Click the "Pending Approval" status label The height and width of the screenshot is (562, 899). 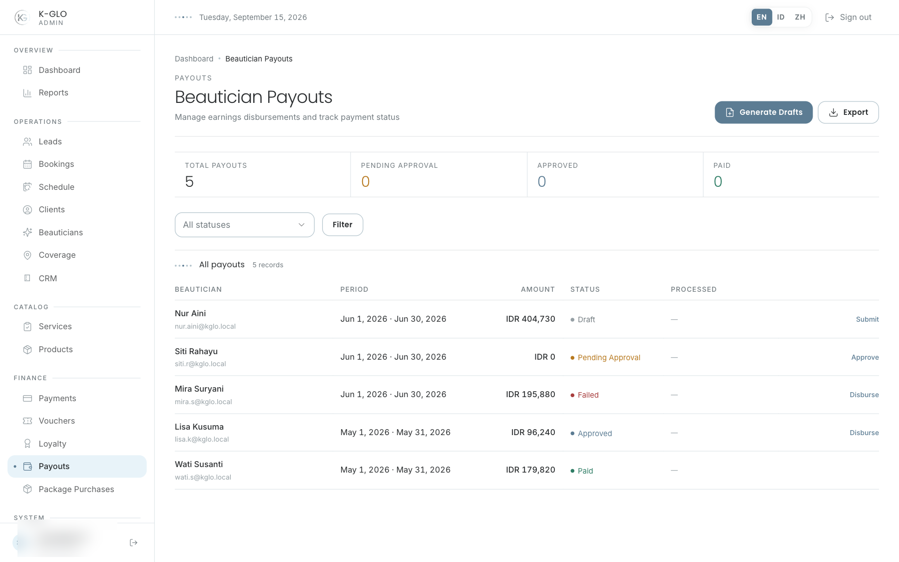click(609, 358)
